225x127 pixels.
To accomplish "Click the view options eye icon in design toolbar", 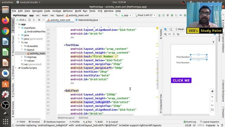I will [x=165, y=34].
